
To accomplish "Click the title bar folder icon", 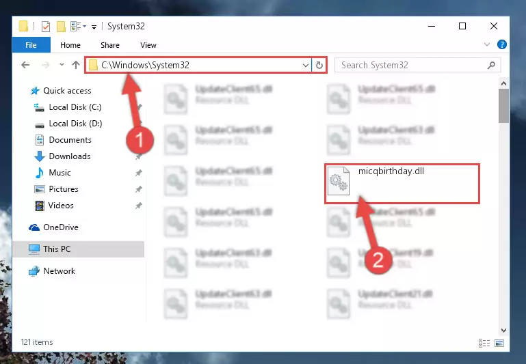I will point(23,26).
